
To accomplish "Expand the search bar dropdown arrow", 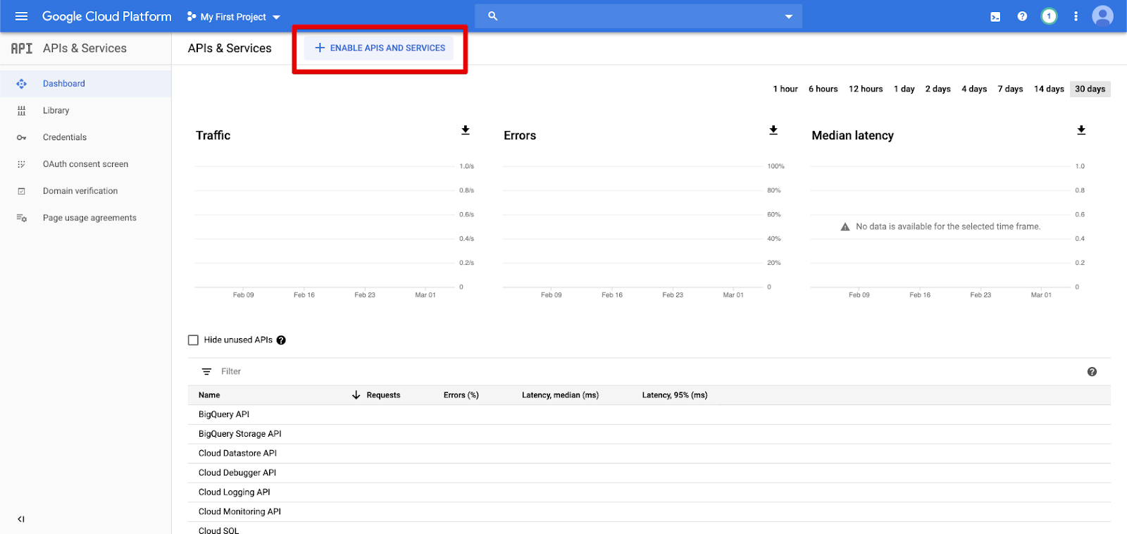I will pyautogui.click(x=788, y=17).
